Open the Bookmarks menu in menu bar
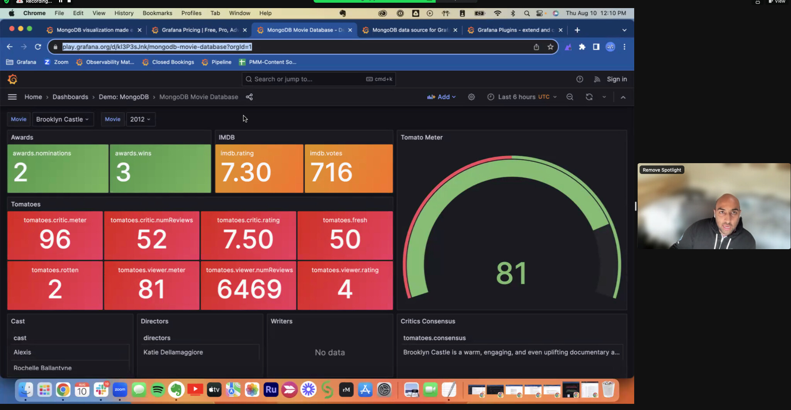The width and height of the screenshot is (791, 410). coord(157,13)
